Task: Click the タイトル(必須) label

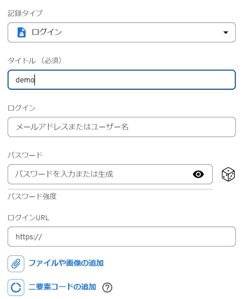Action: pyautogui.click(x=35, y=60)
